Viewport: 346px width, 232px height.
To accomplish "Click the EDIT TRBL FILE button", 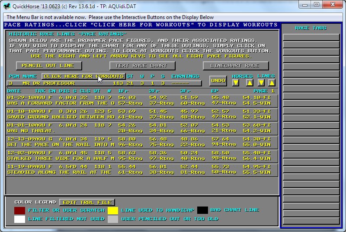I will (x=87, y=202).
